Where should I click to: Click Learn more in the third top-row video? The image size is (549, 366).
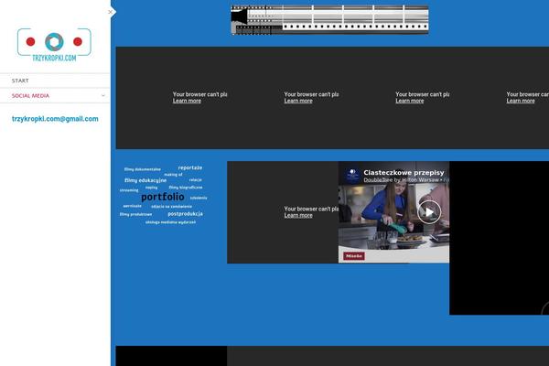coord(410,101)
